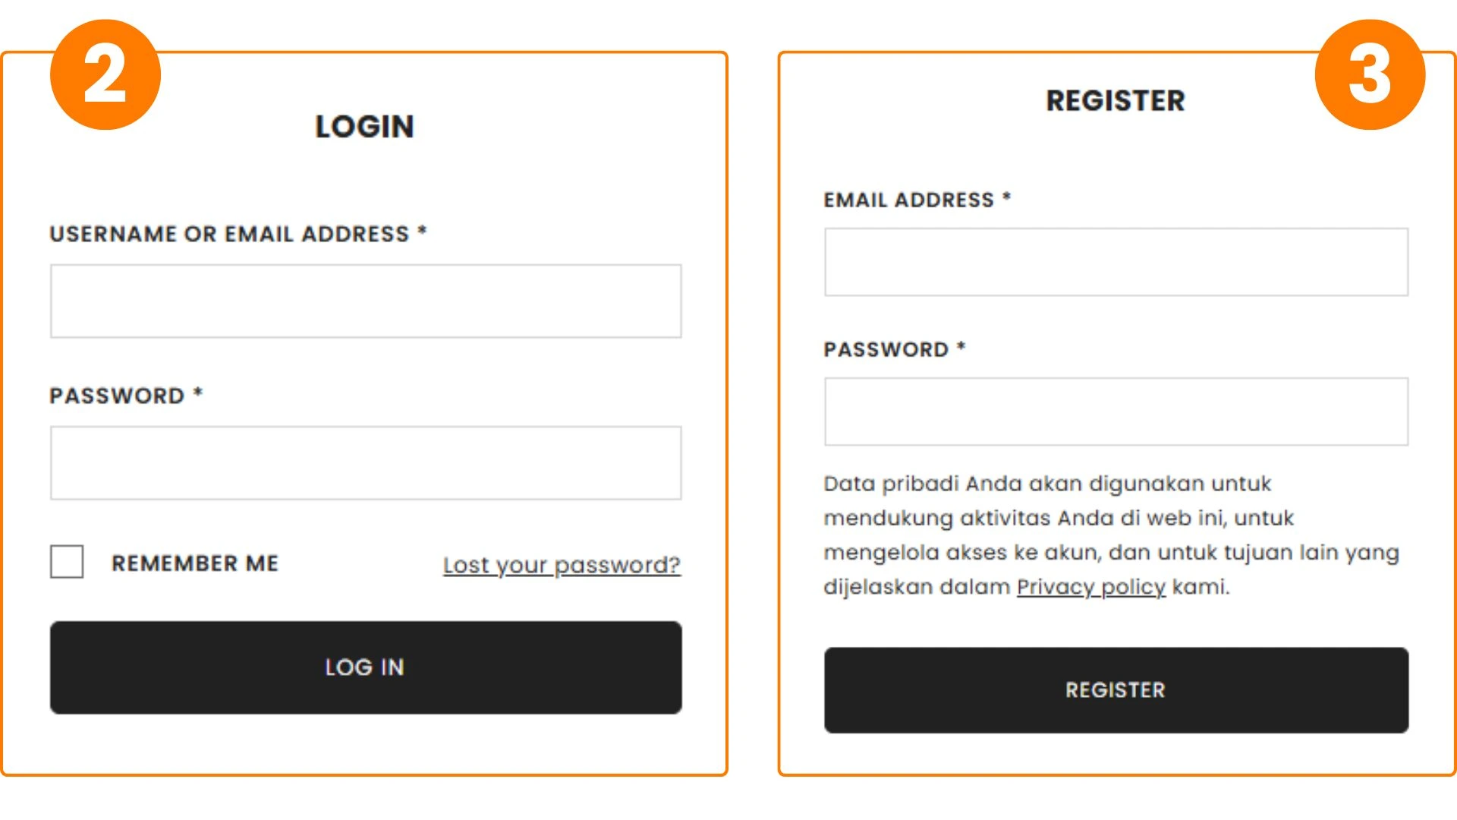Image resolution: width=1457 pixels, height=820 pixels.
Task: Click the Password label on the register form
Action: pyautogui.click(x=892, y=348)
